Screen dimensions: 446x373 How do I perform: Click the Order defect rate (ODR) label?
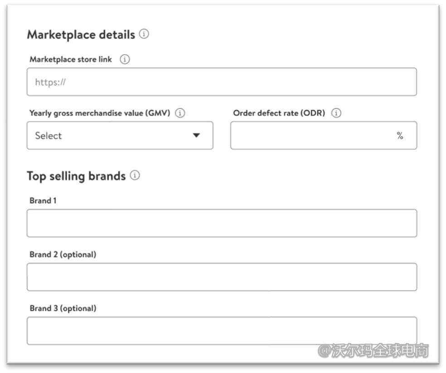tap(277, 113)
